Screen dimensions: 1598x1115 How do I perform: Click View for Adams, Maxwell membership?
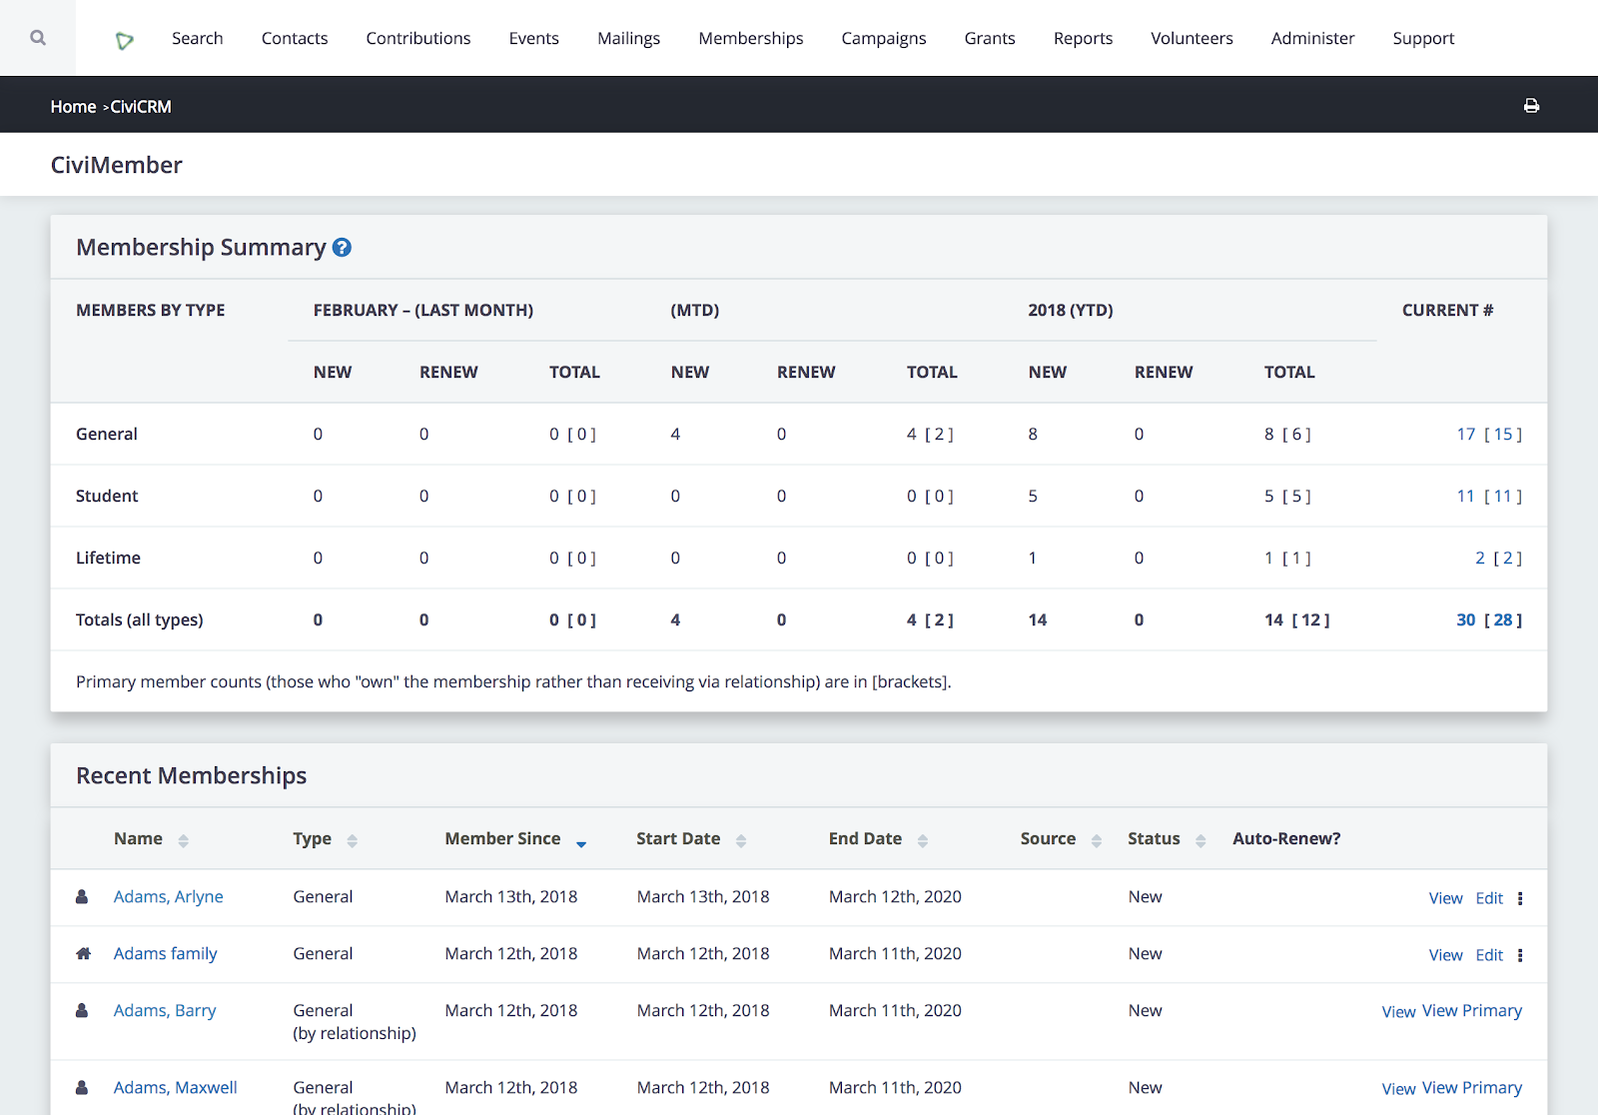[x=1398, y=1089]
